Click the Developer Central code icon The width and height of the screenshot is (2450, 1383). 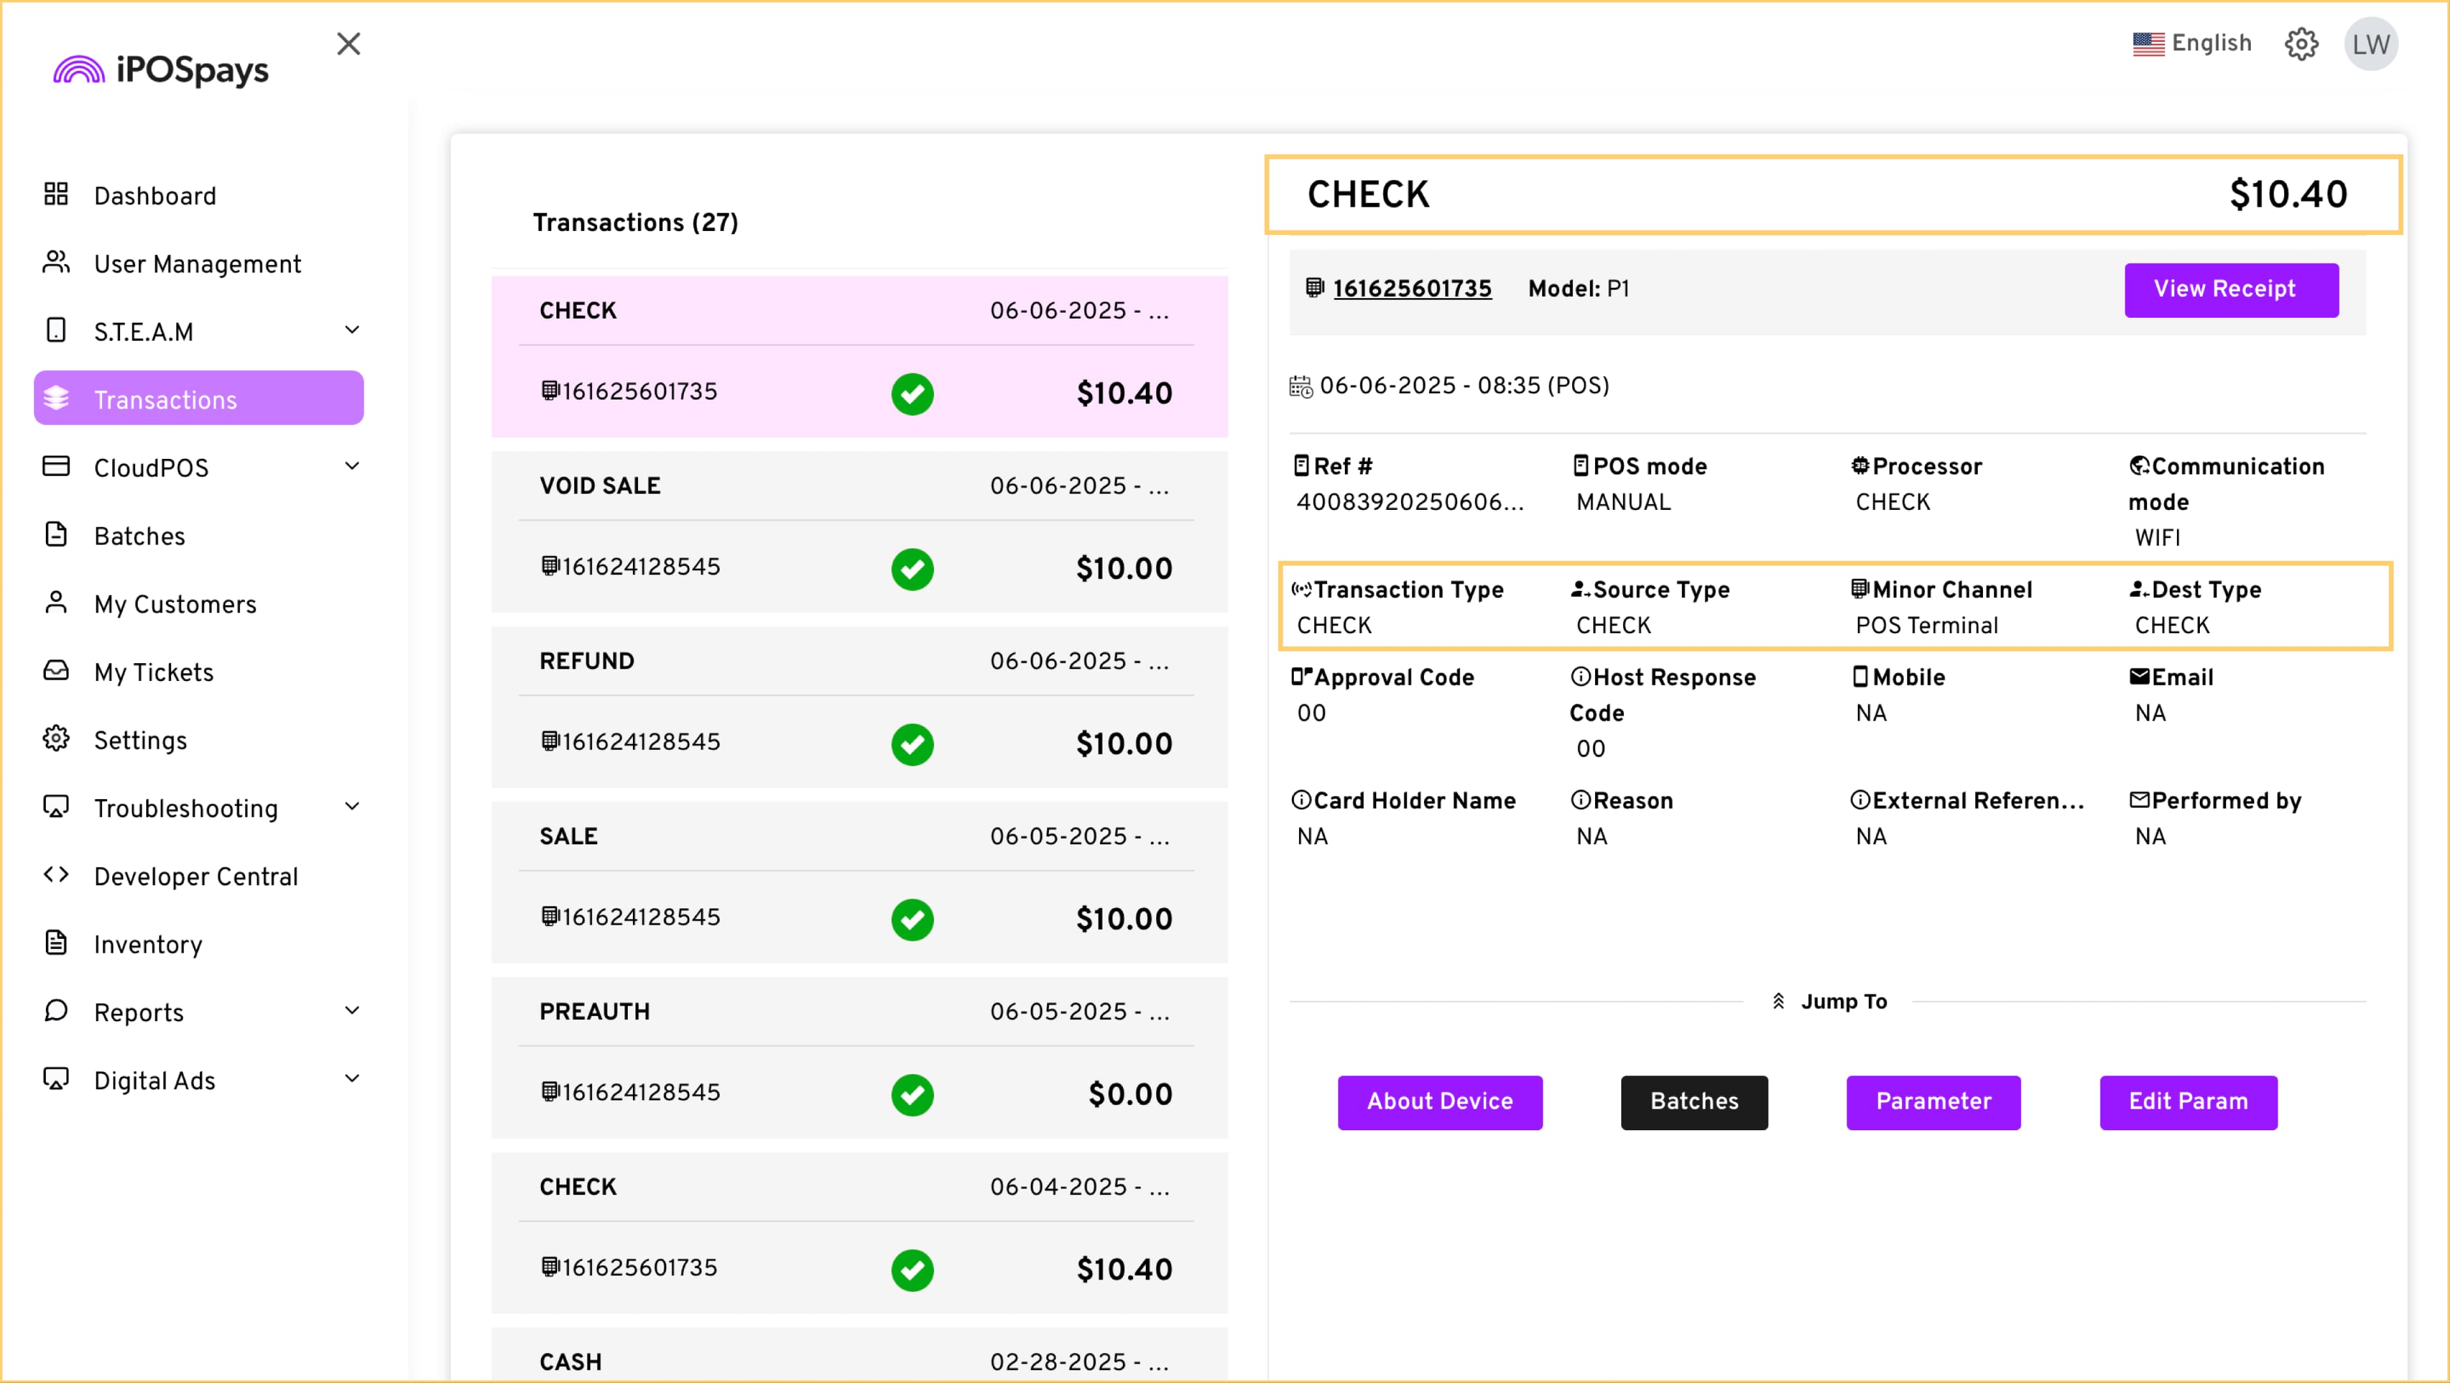click(56, 875)
